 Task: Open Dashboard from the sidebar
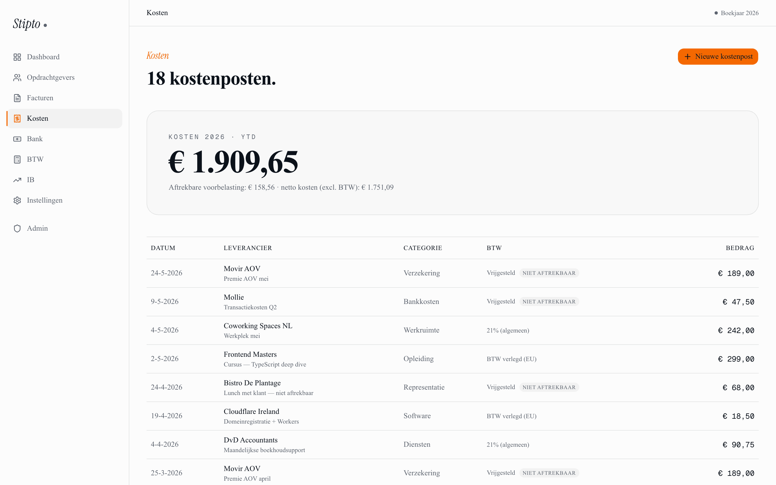64,57
